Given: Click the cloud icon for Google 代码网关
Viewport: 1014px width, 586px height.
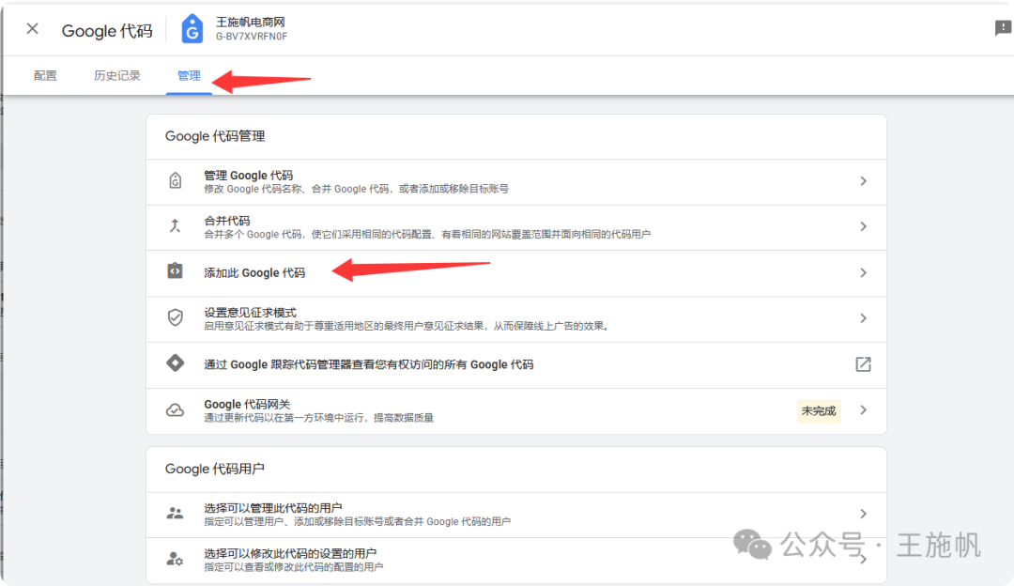Looking at the screenshot, I should coord(176,410).
